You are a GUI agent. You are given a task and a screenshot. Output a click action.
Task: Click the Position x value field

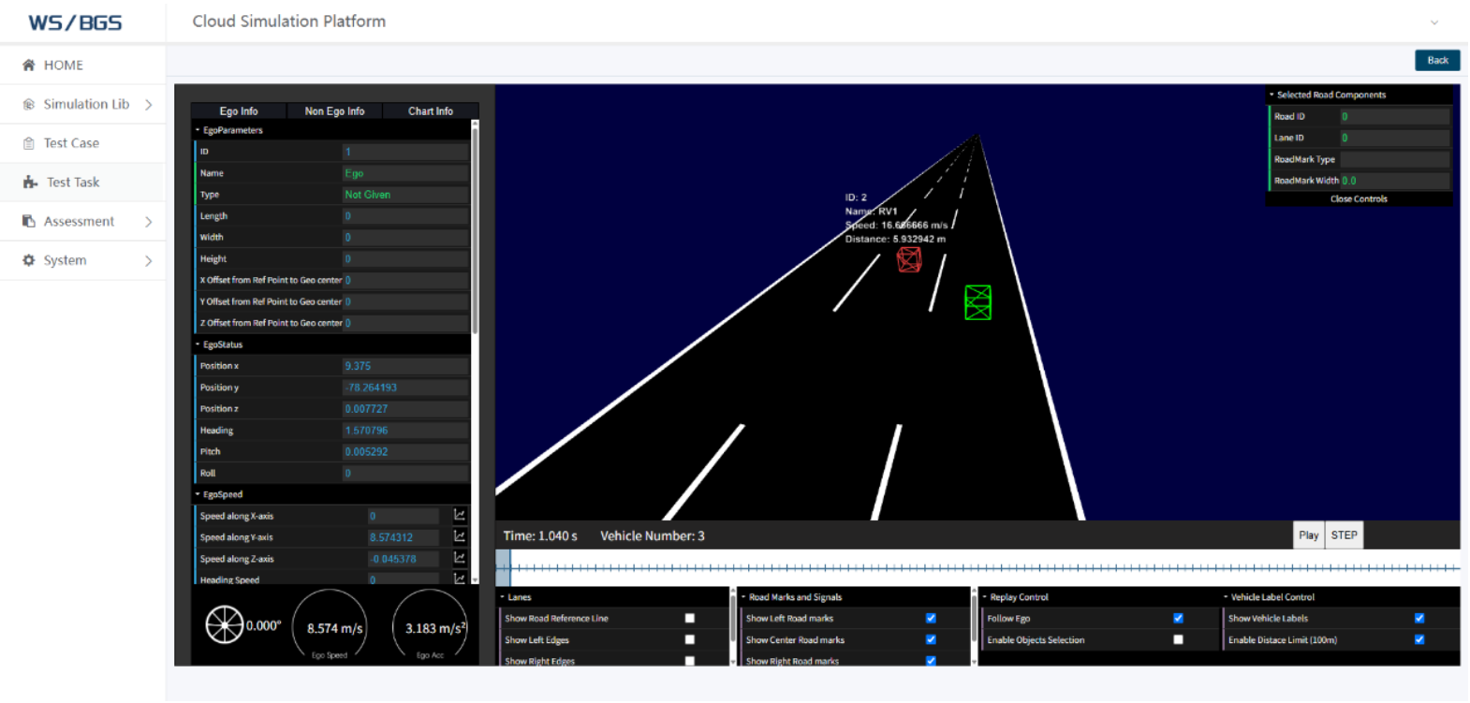tap(405, 366)
